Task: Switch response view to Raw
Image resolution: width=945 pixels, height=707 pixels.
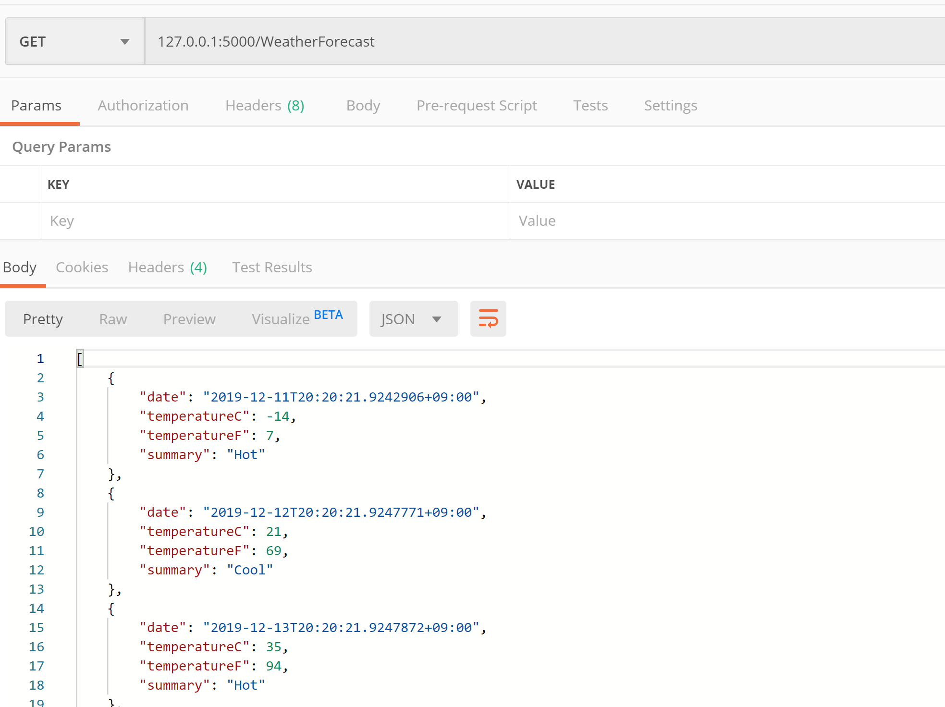Action: click(113, 319)
